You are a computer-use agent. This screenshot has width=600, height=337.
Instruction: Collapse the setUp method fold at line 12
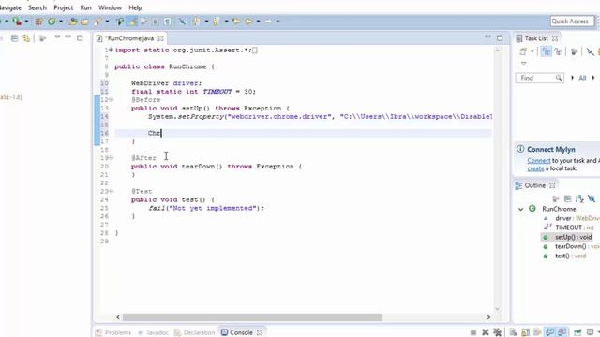pyautogui.click(x=111, y=100)
